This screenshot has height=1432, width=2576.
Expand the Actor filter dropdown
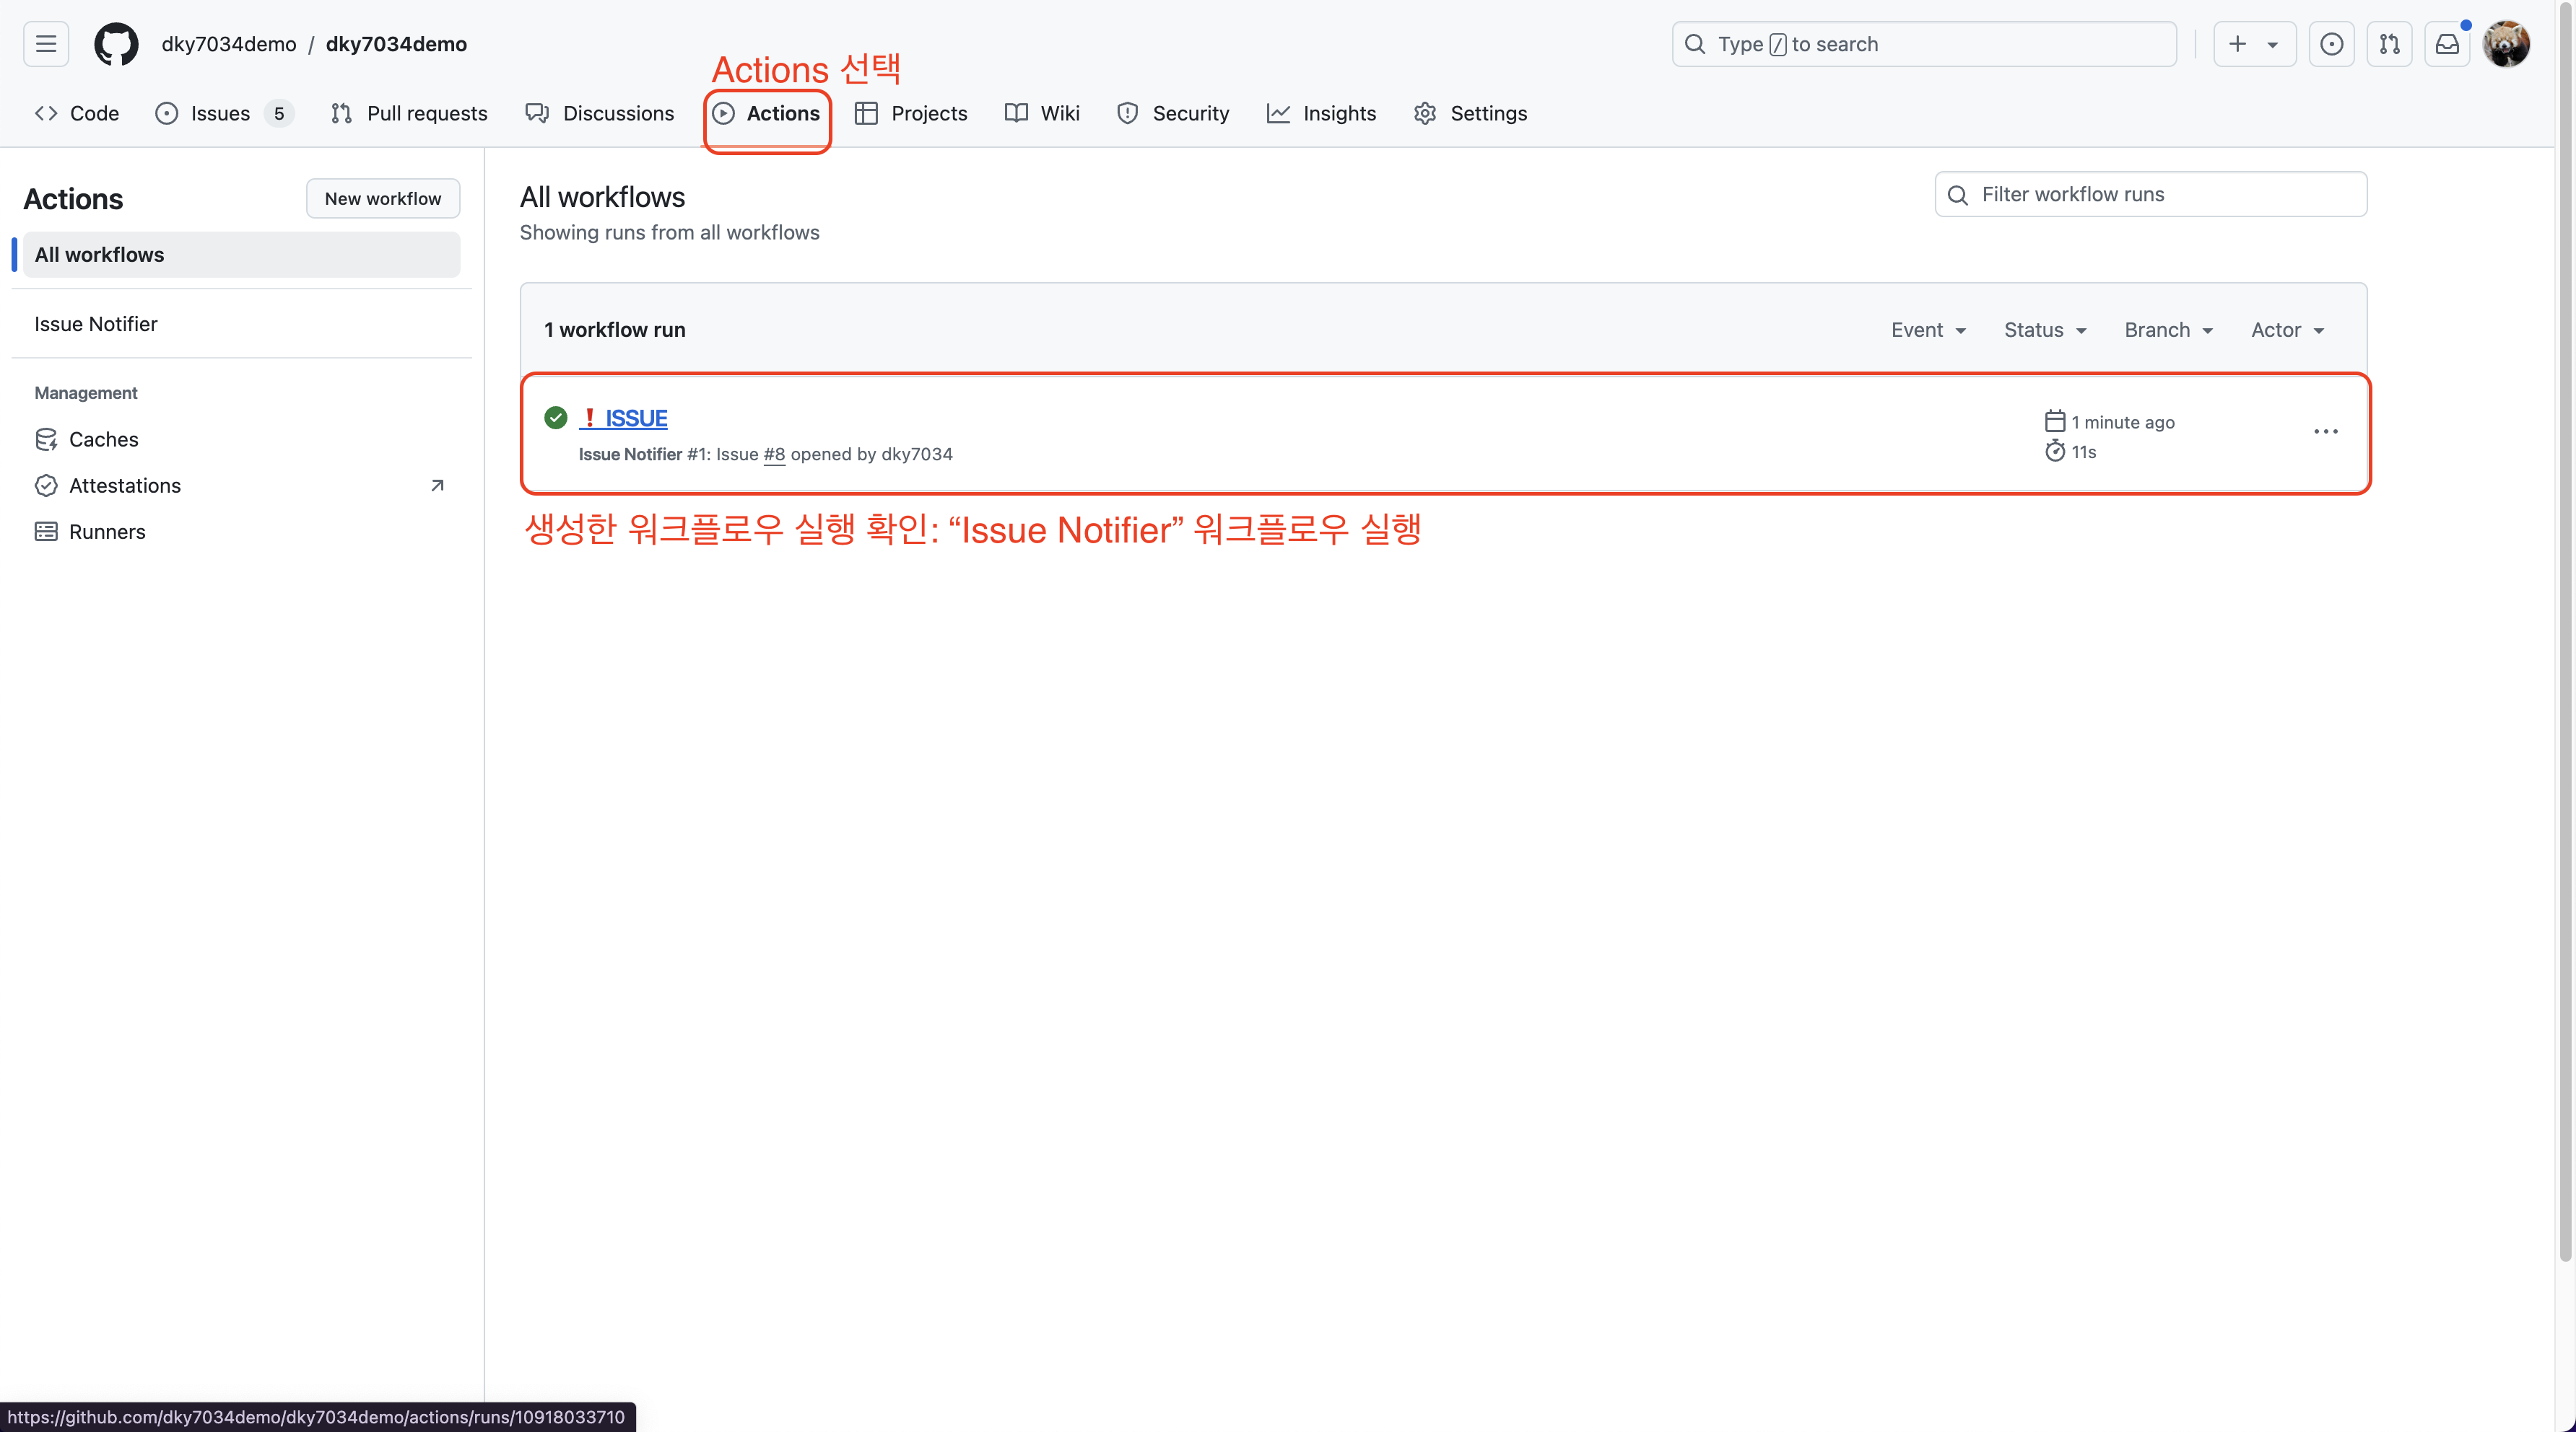pos(2287,330)
